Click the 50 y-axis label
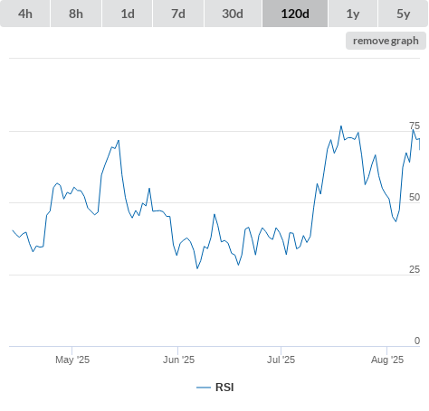 (415, 197)
